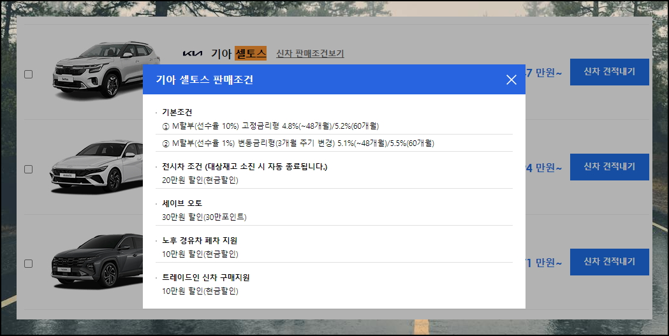669x336 pixels.
Task: Tick the checkbox beside the dark Tucson SUV
Action: (x=29, y=263)
